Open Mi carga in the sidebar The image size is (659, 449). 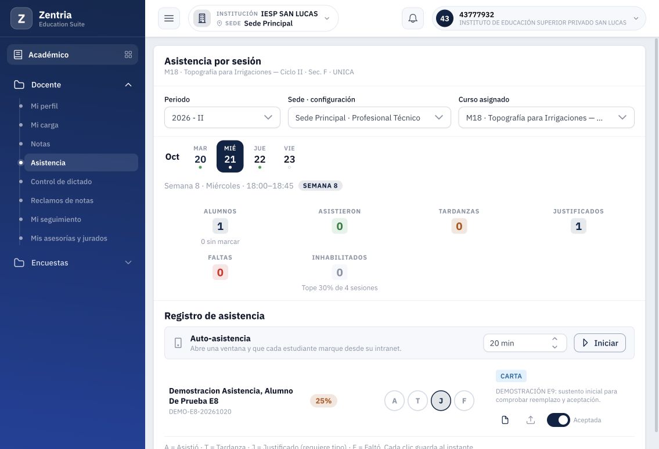click(45, 125)
